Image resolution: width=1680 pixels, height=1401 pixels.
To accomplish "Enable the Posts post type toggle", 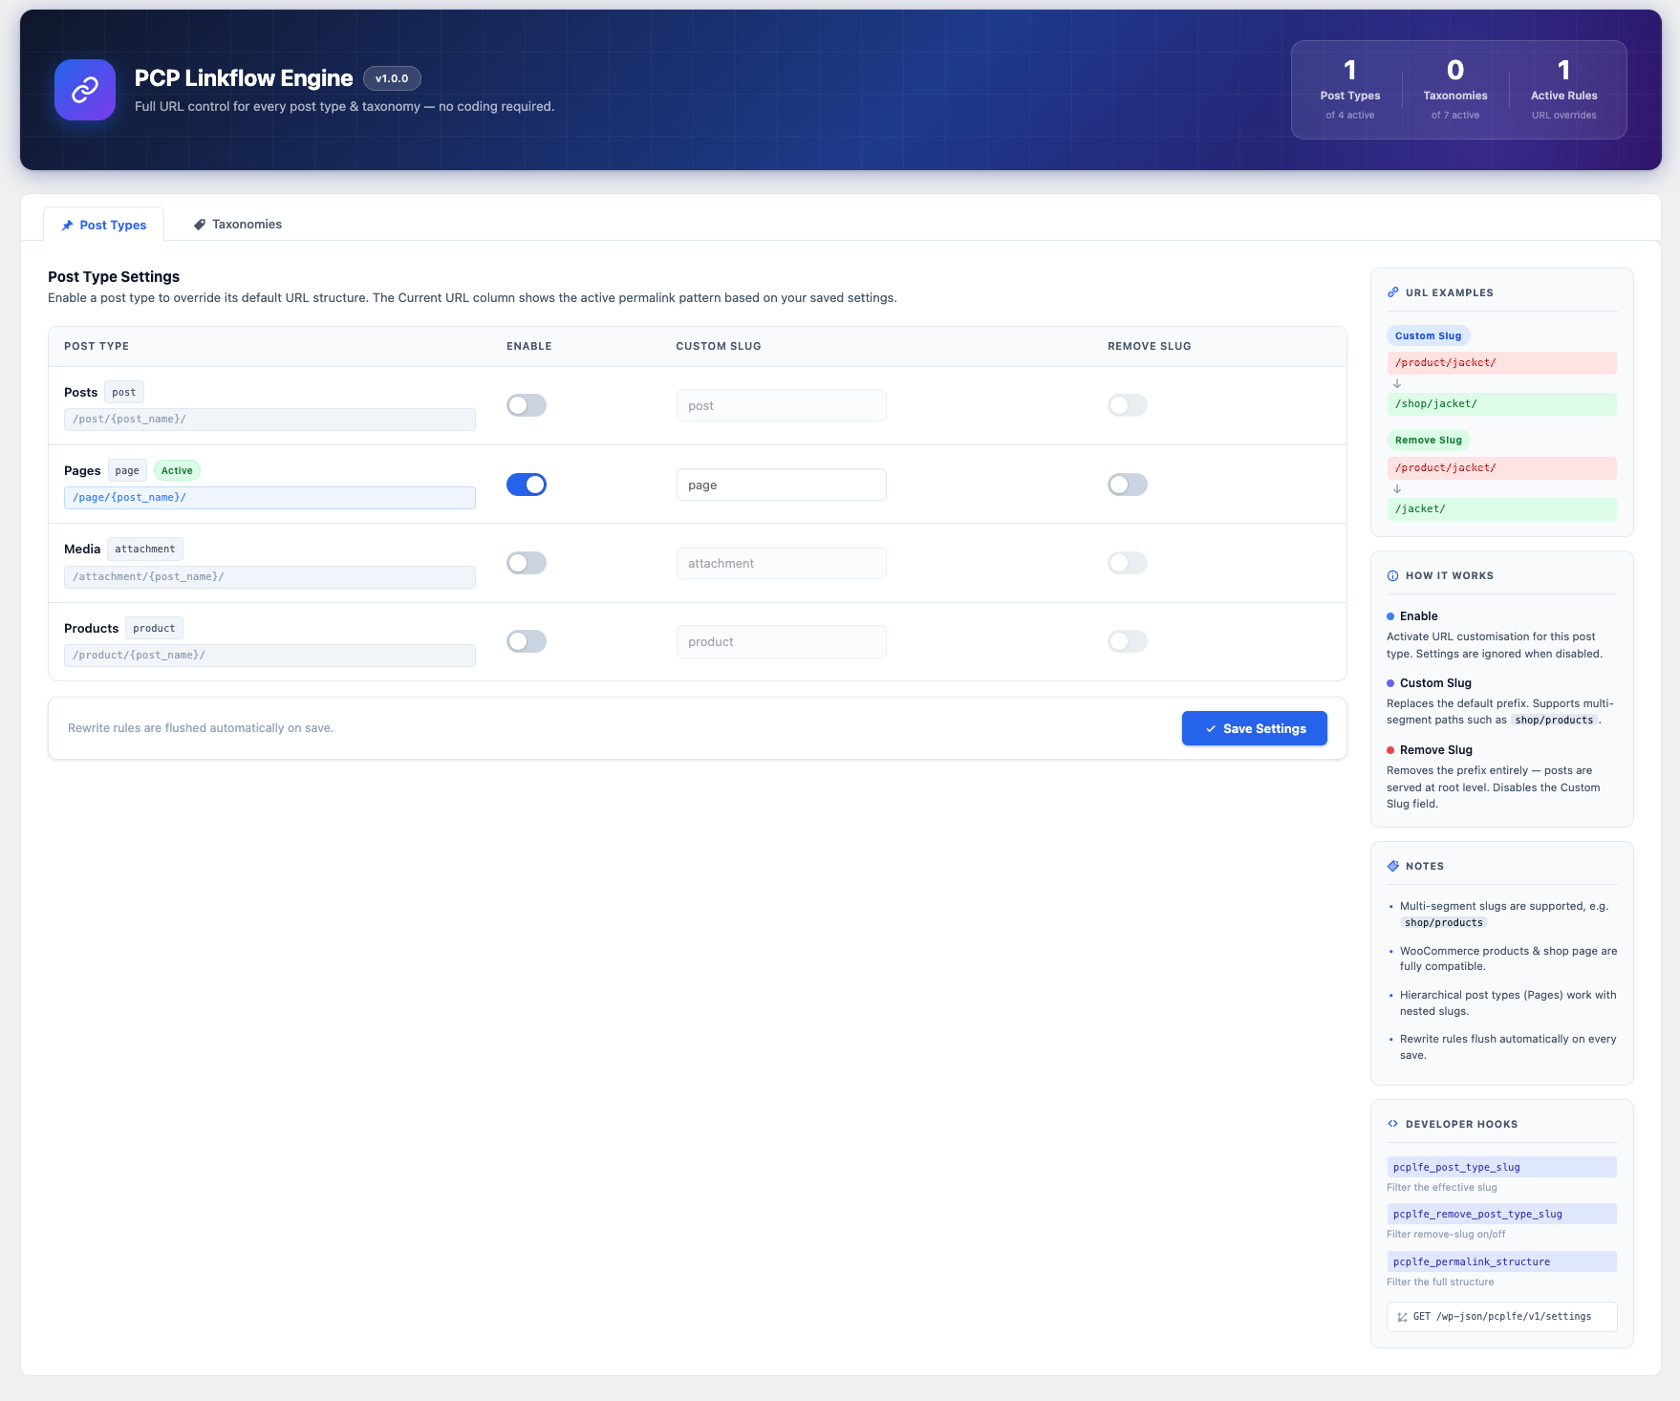I will click(527, 405).
